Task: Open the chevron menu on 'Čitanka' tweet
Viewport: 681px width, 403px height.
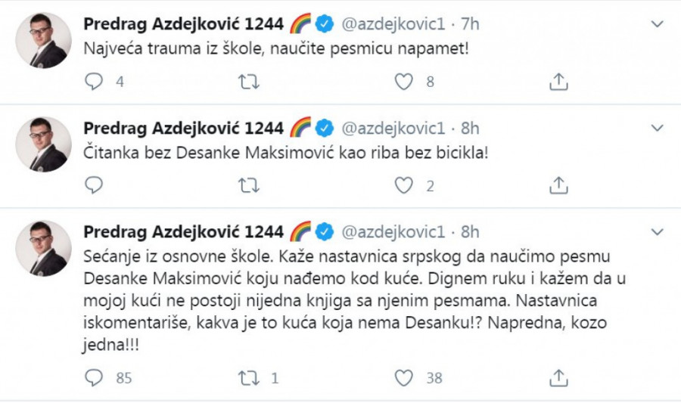Action: click(657, 127)
